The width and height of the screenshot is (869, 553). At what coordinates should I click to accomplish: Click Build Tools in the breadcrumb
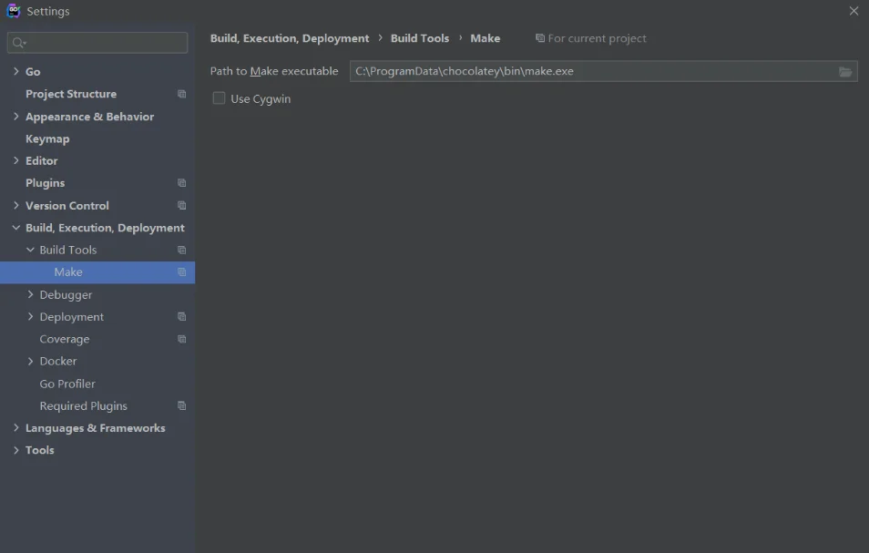419,38
